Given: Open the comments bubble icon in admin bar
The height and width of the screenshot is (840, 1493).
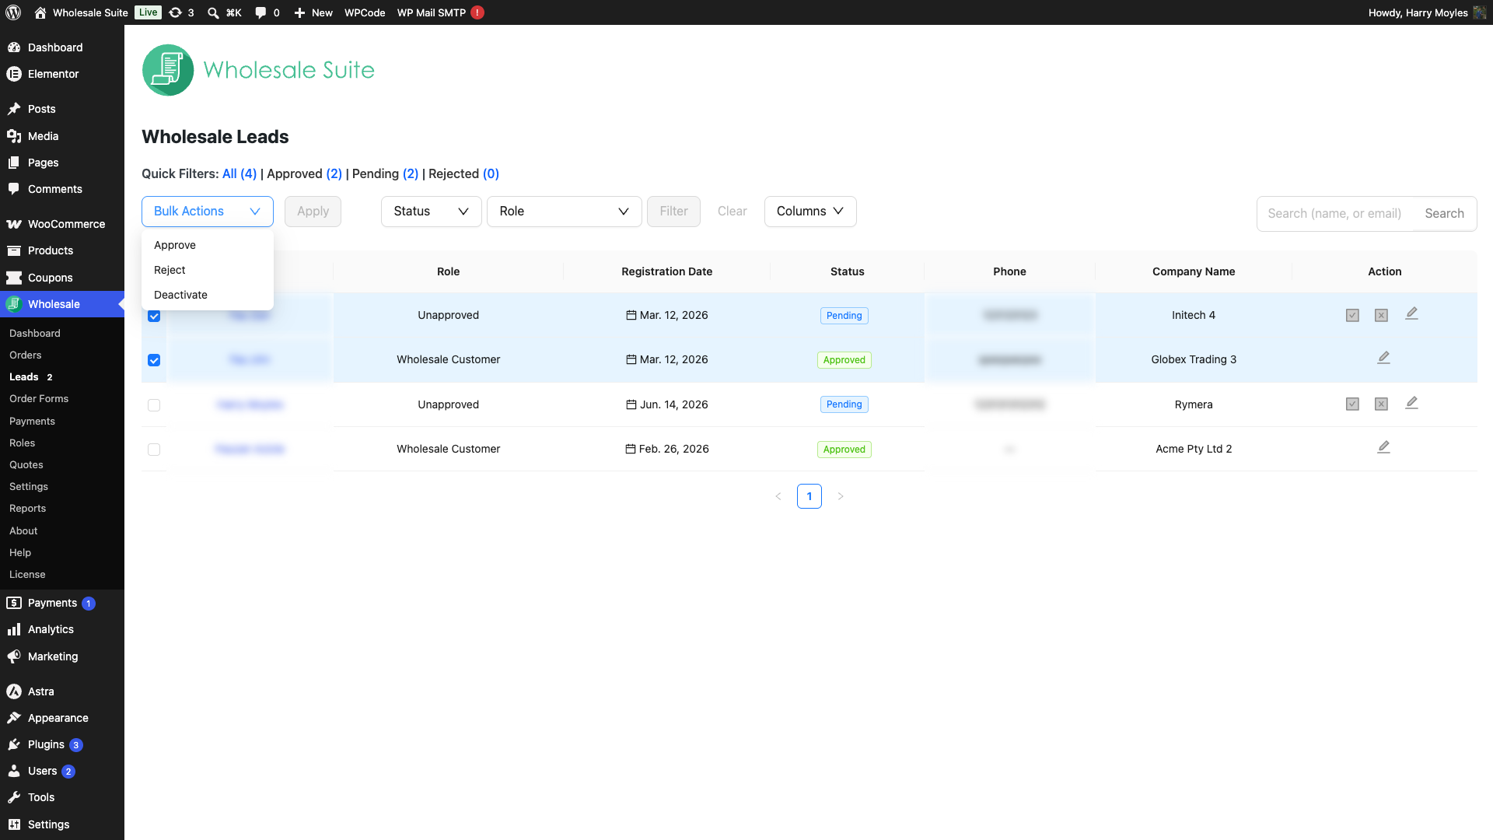Looking at the screenshot, I should point(260,12).
